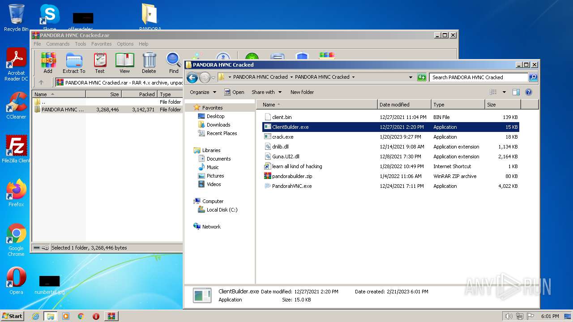Sort files by the Name column header

[317, 105]
